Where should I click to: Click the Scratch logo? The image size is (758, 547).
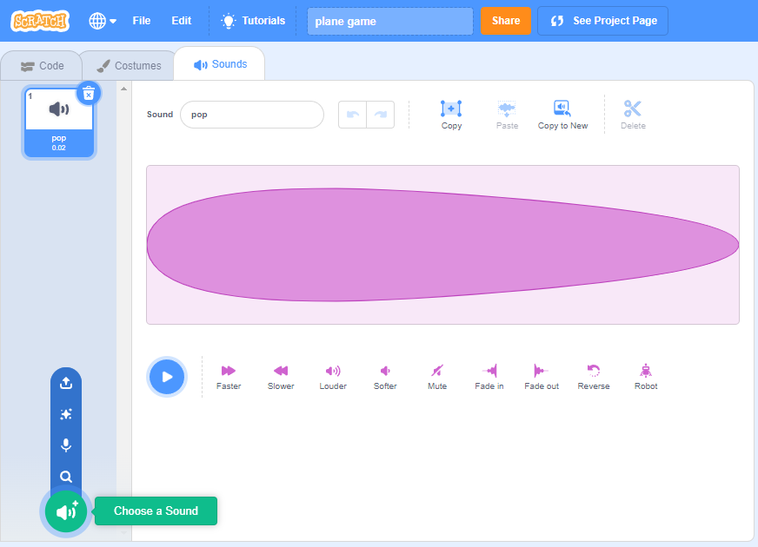[x=40, y=21]
